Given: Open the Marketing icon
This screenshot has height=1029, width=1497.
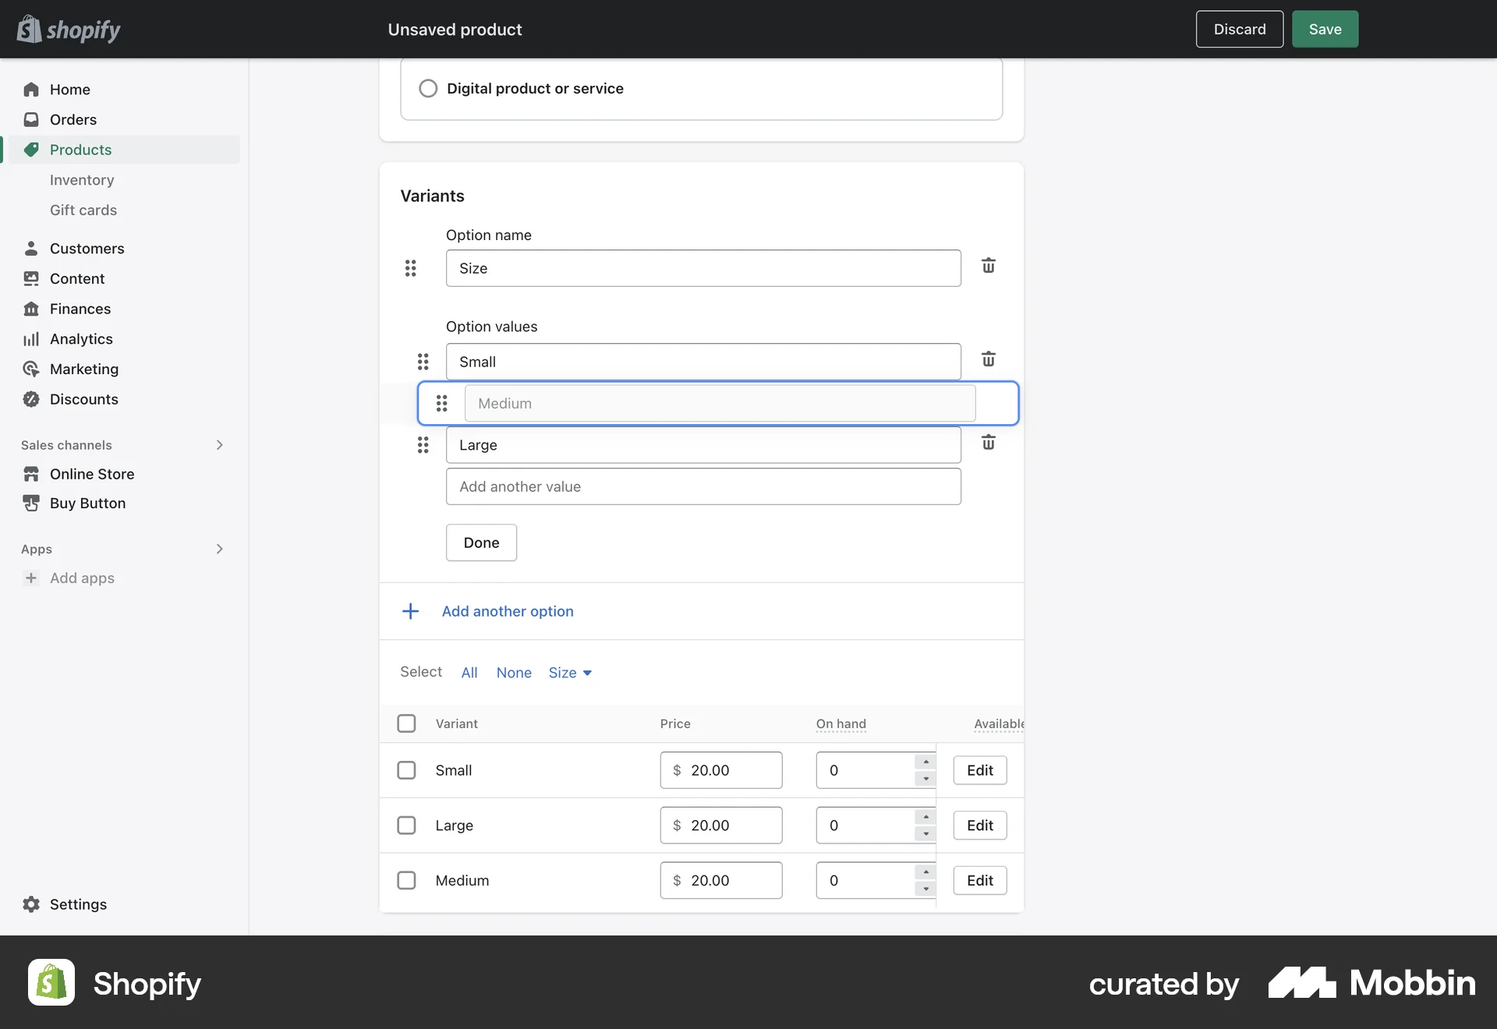Looking at the screenshot, I should (x=30, y=369).
